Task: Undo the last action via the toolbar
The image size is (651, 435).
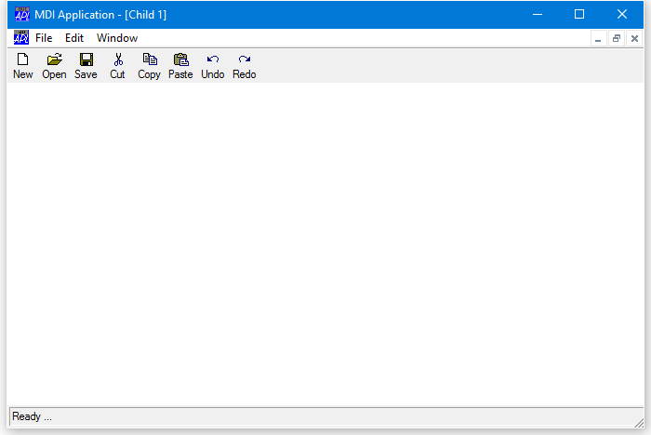Action: click(212, 60)
